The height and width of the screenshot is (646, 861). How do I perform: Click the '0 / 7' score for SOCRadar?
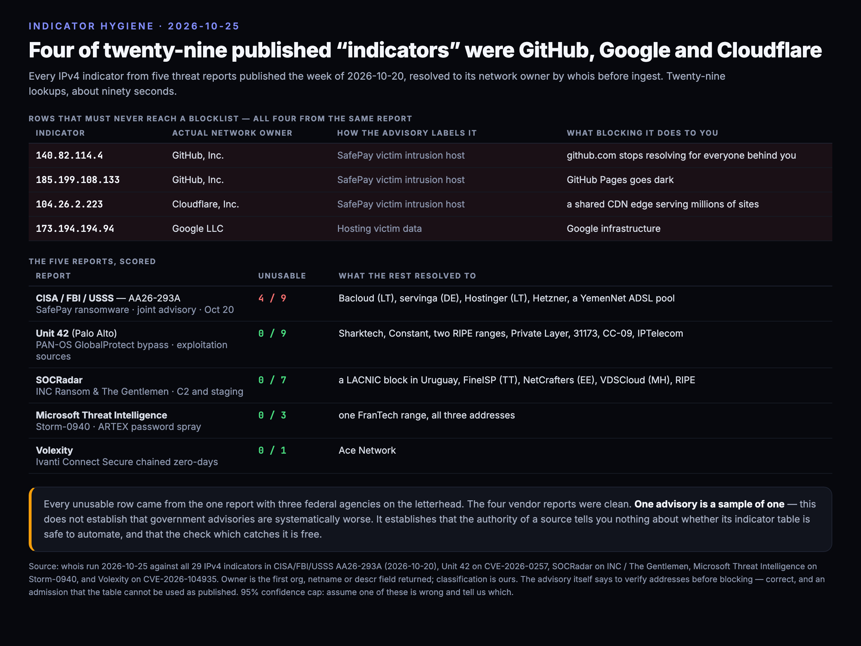[x=272, y=380]
